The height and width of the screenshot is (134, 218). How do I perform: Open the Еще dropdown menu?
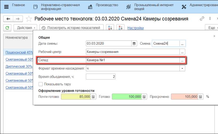(x=211, y=28)
